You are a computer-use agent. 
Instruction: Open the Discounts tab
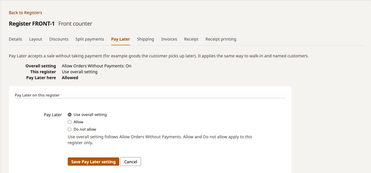(x=59, y=39)
